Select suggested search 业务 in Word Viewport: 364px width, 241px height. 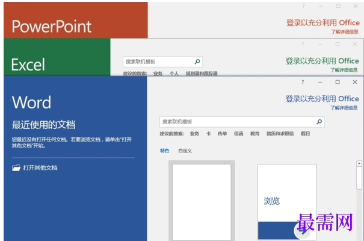194,134
